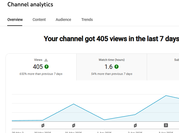Click the chart peak on 31 Mar
This screenshot has height=133, width=179.
(x=74, y=104)
